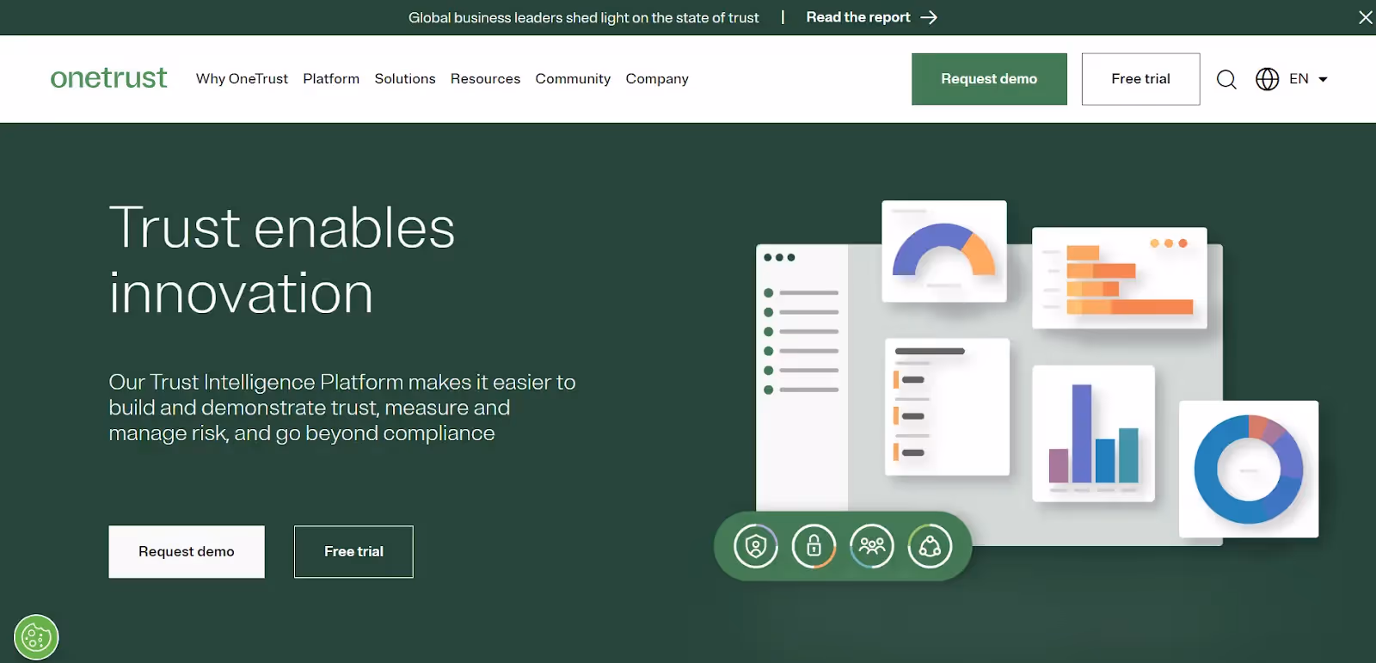Screen dimensions: 1376x663
Task: Open the Community menu
Action: 573,78
